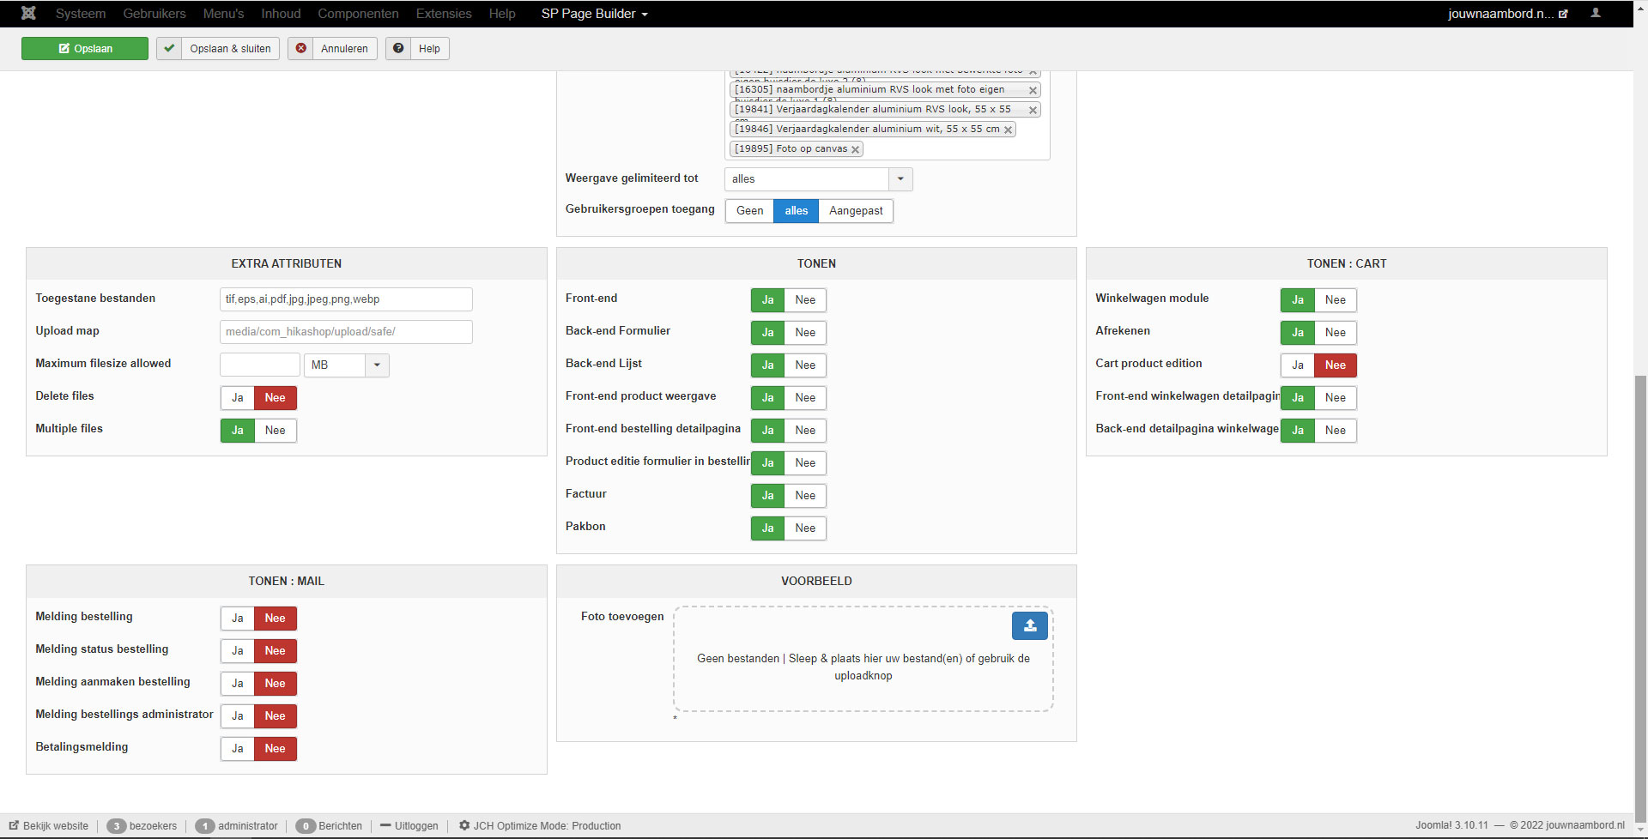Click the upload button in Foto toevoegen
The width and height of the screenshot is (1648, 839).
1030,625
